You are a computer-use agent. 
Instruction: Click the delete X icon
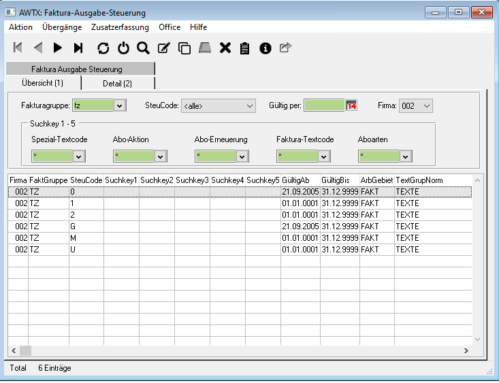[225, 48]
